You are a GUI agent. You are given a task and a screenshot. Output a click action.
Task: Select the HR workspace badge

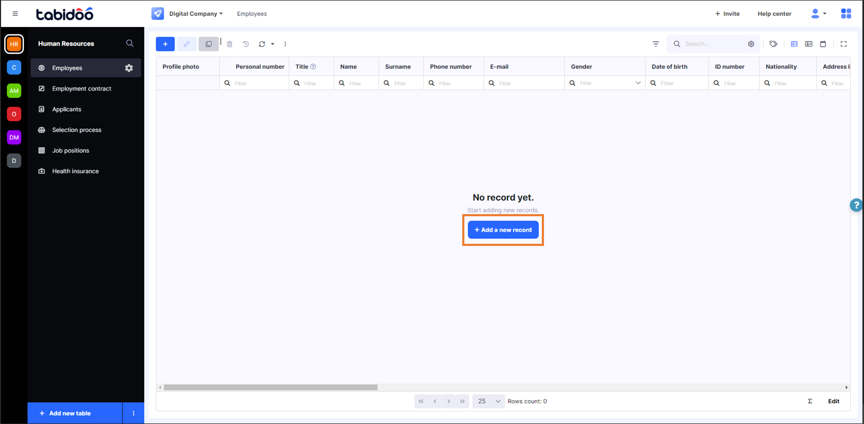click(x=14, y=44)
